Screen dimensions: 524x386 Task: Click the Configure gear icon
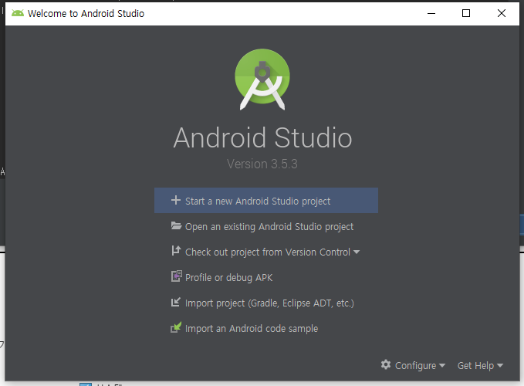pyautogui.click(x=386, y=364)
